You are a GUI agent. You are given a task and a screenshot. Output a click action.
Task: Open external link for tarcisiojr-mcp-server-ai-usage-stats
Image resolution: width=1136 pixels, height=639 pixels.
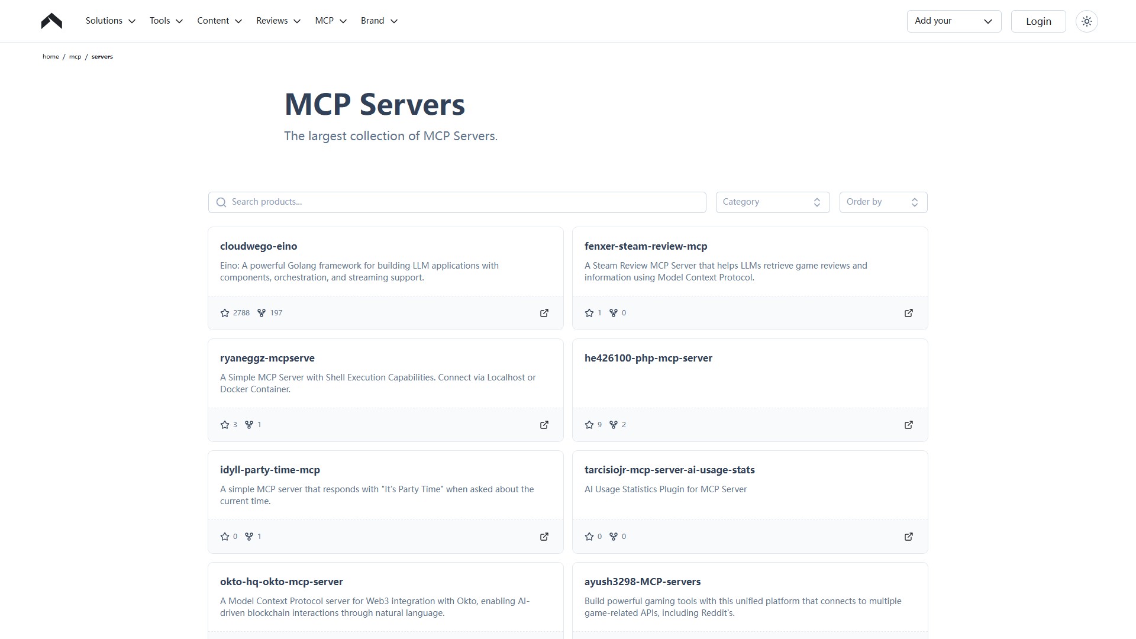pos(908,537)
